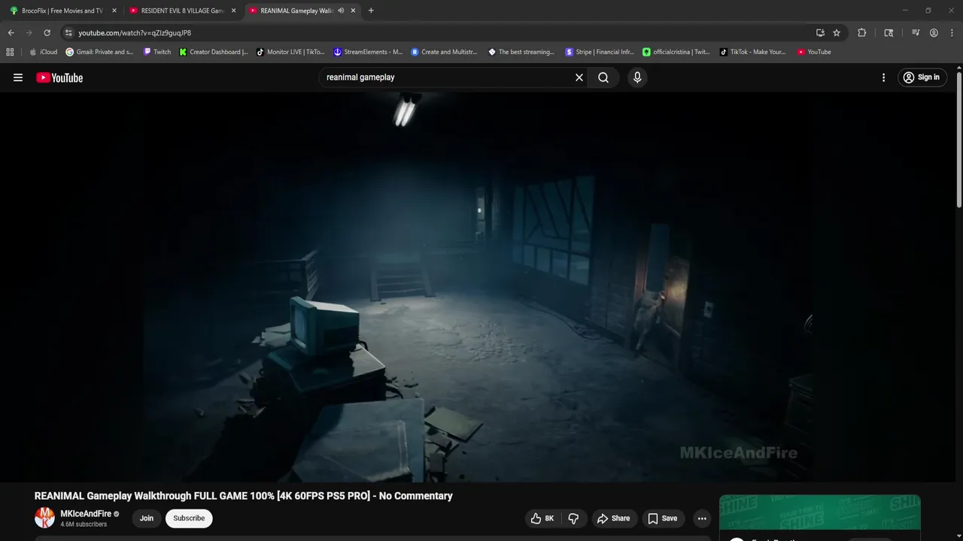
Task: Open Chrome profile icon
Action: (934, 33)
